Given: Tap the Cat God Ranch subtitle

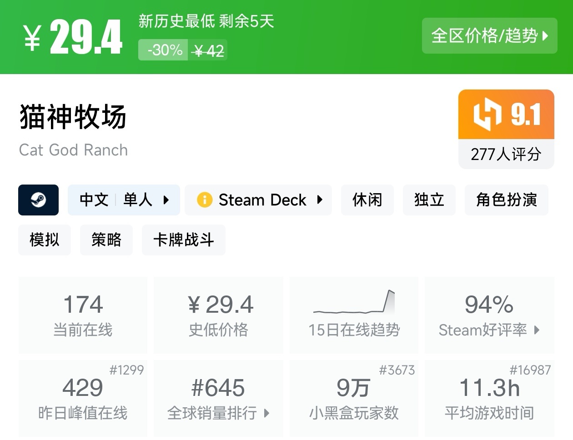Looking at the screenshot, I should [x=74, y=150].
